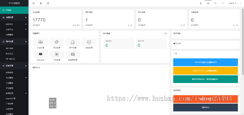Click the tools icon beside 运营管理
Screen dimensions: 244x115
click(x=4, y=66)
